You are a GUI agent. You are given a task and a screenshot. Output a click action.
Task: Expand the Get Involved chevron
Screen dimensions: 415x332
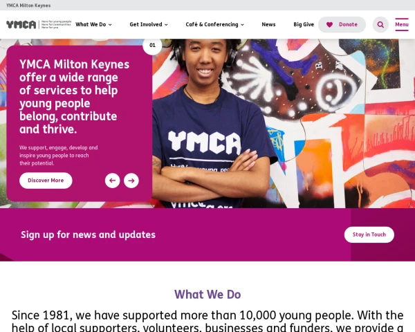166,25
